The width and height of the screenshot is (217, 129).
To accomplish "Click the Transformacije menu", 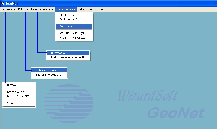I will tap(66, 9).
